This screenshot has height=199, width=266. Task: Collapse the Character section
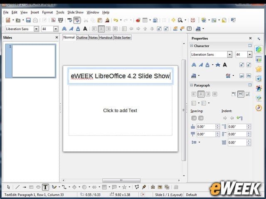pyautogui.click(x=192, y=46)
